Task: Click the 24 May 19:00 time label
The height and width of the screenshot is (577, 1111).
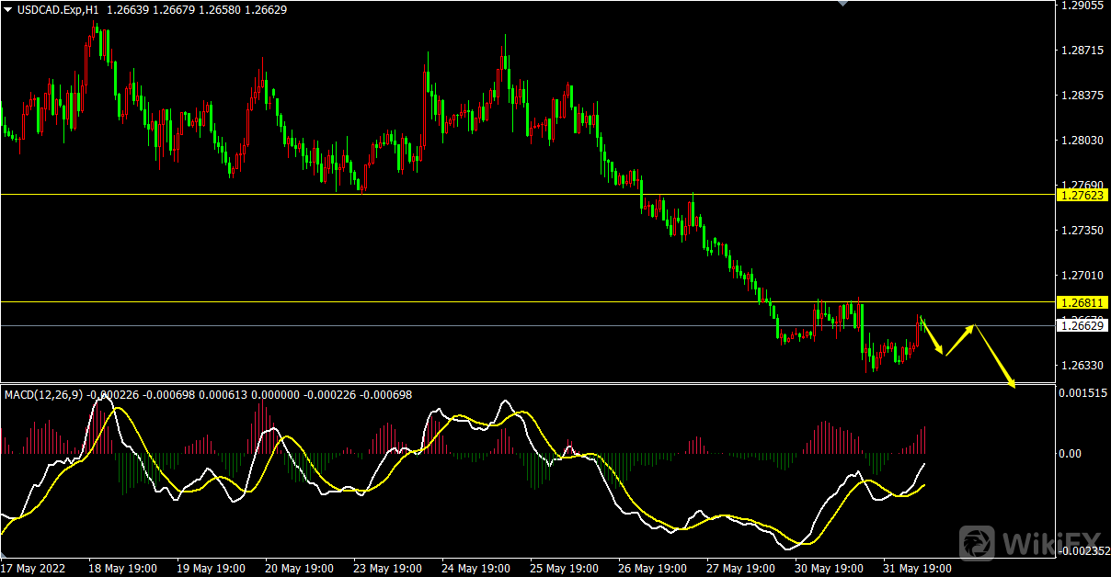Action: 476,569
